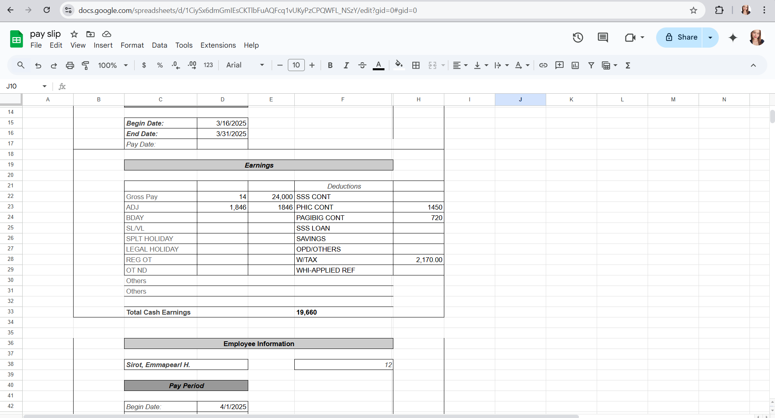Screen dimensions: 775x418
Task: Toggle bold formatting
Action: coord(330,65)
